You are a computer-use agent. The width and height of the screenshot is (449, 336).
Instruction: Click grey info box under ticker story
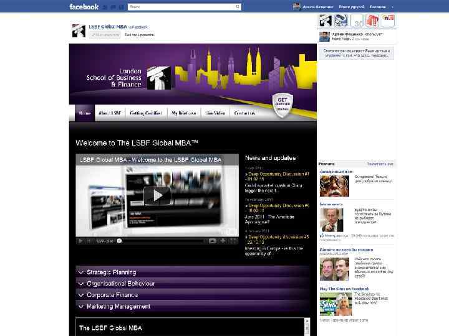tap(357, 53)
